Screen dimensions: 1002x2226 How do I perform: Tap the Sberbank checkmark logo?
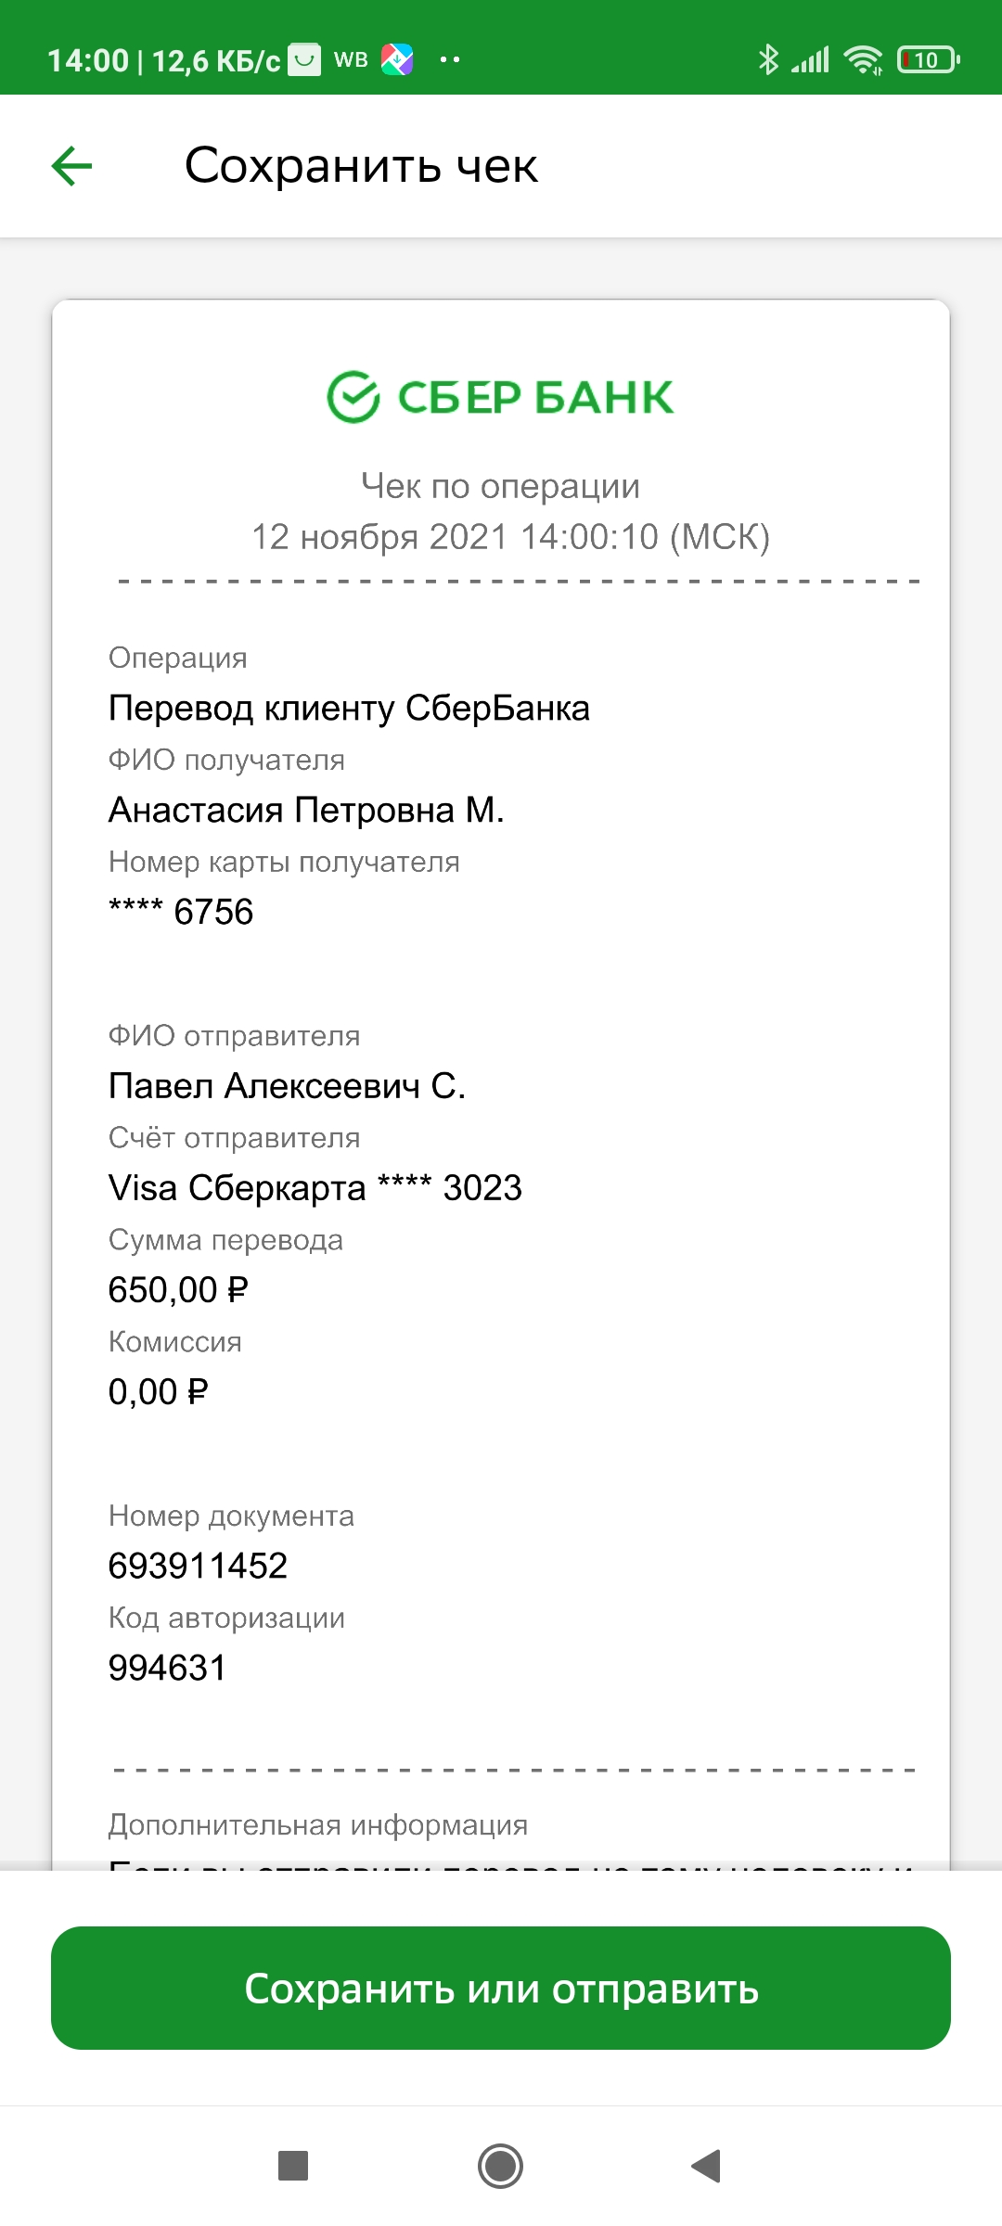(353, 397)
